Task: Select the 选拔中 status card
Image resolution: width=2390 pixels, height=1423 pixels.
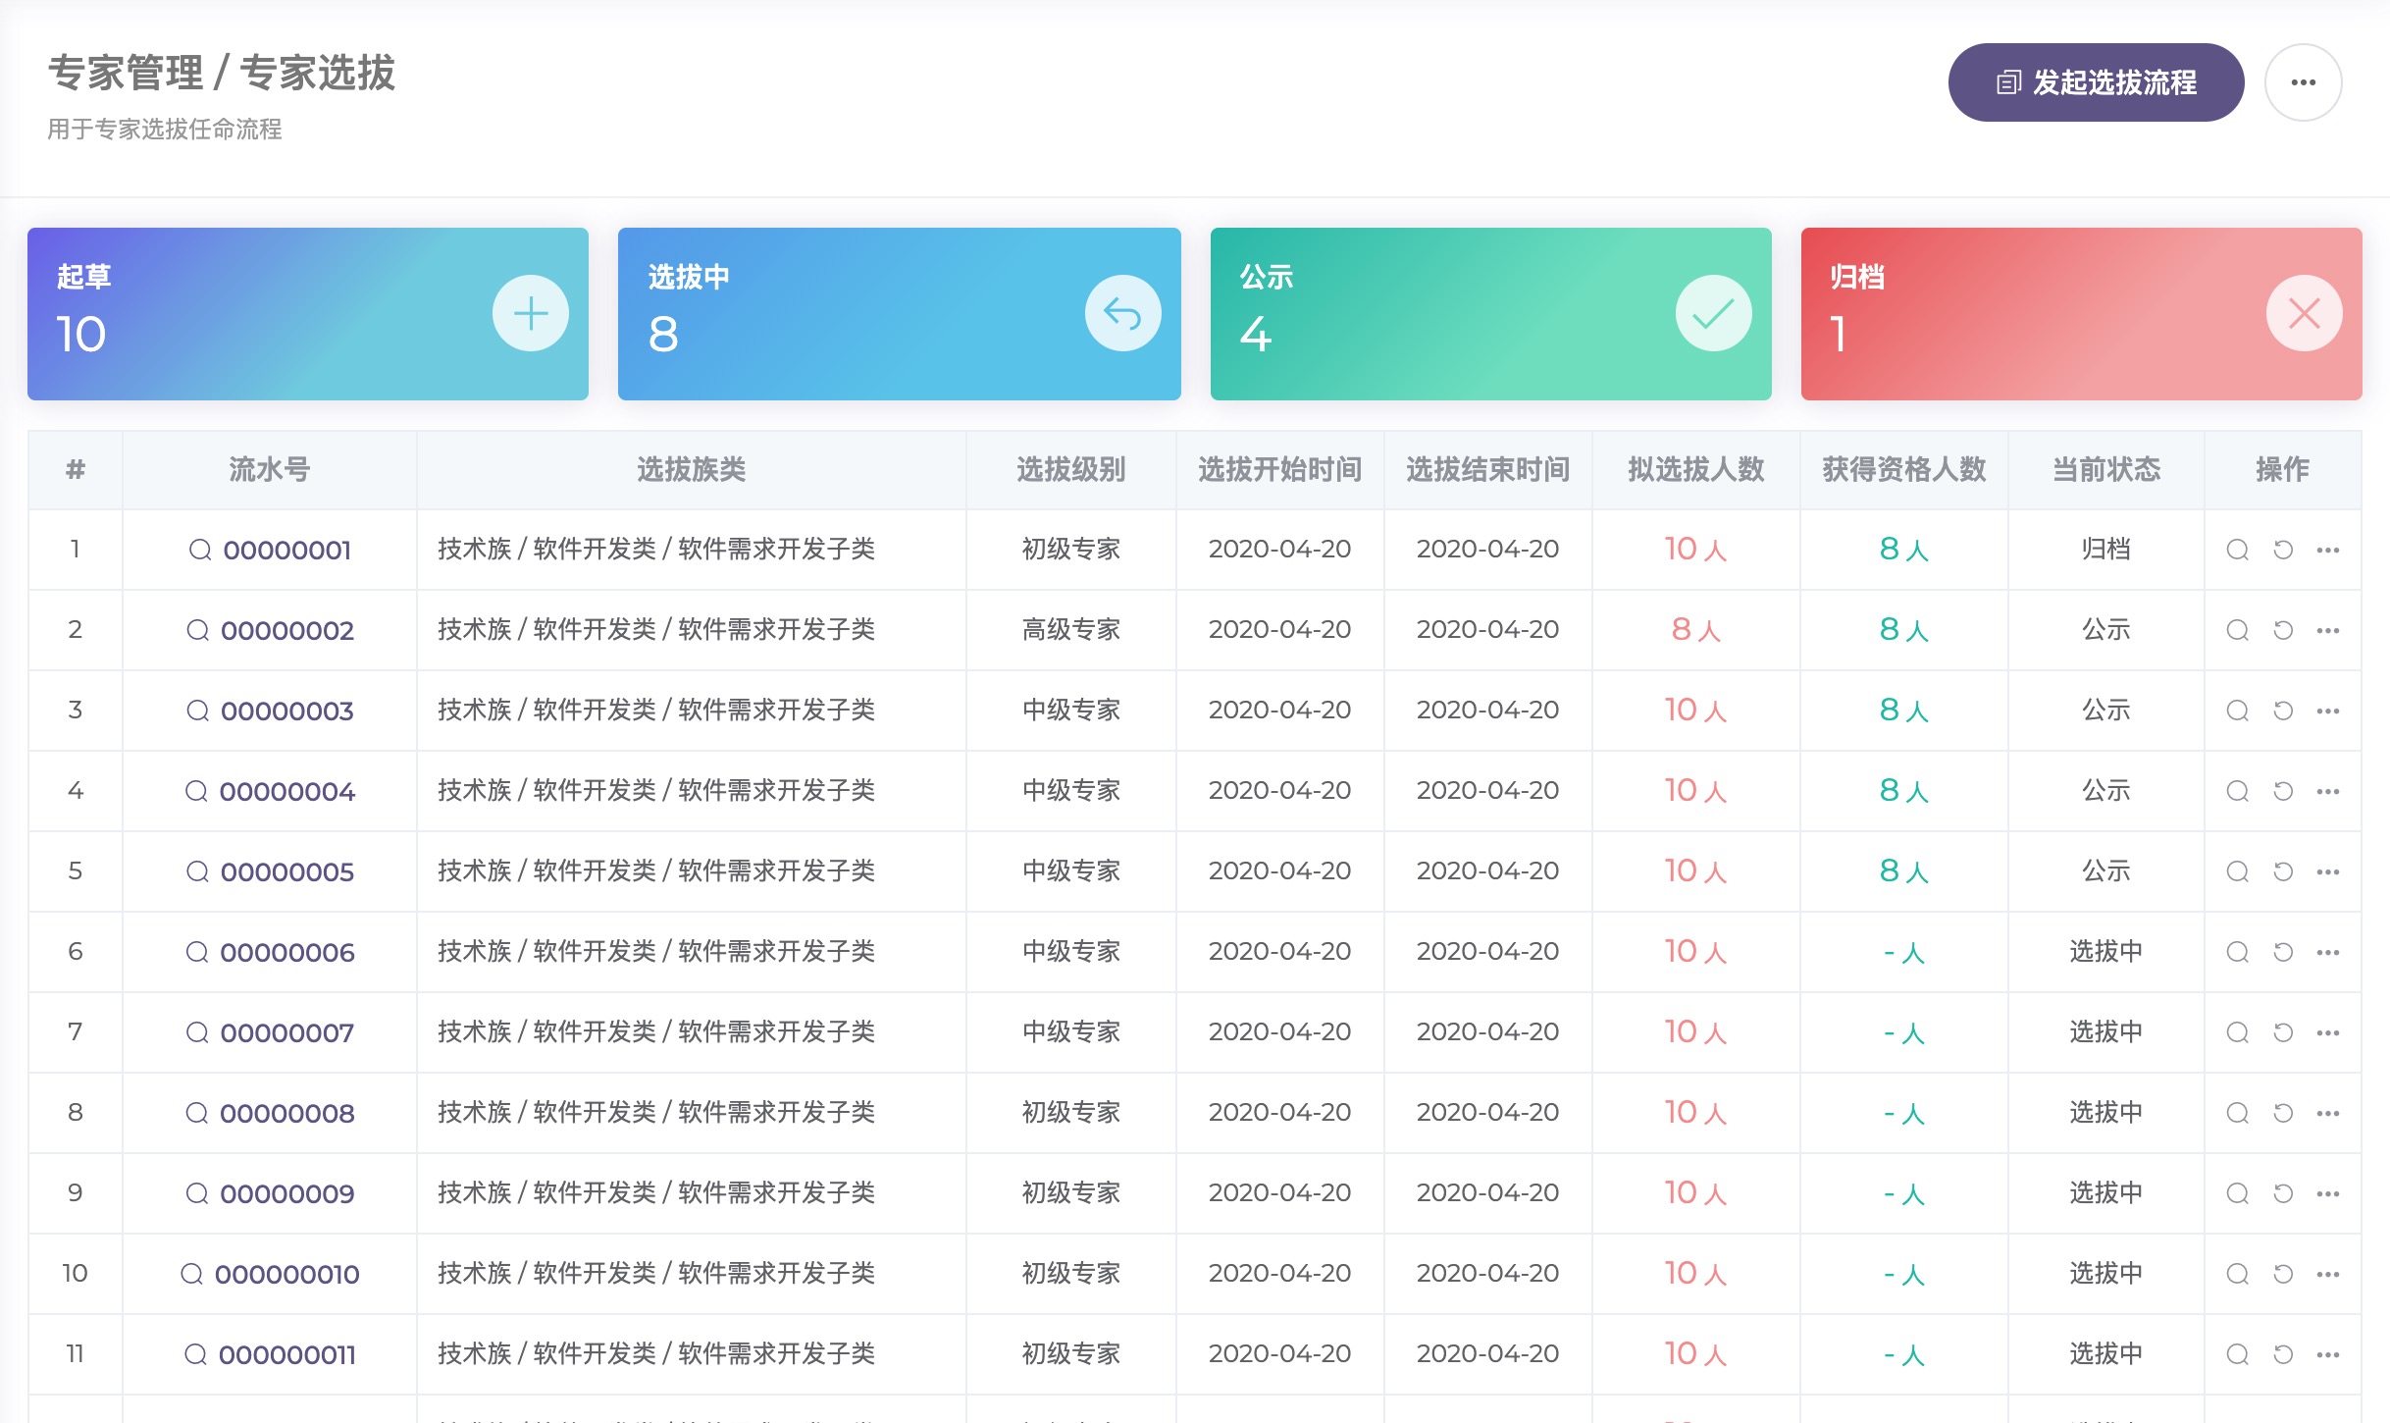Action: point(863,314)
